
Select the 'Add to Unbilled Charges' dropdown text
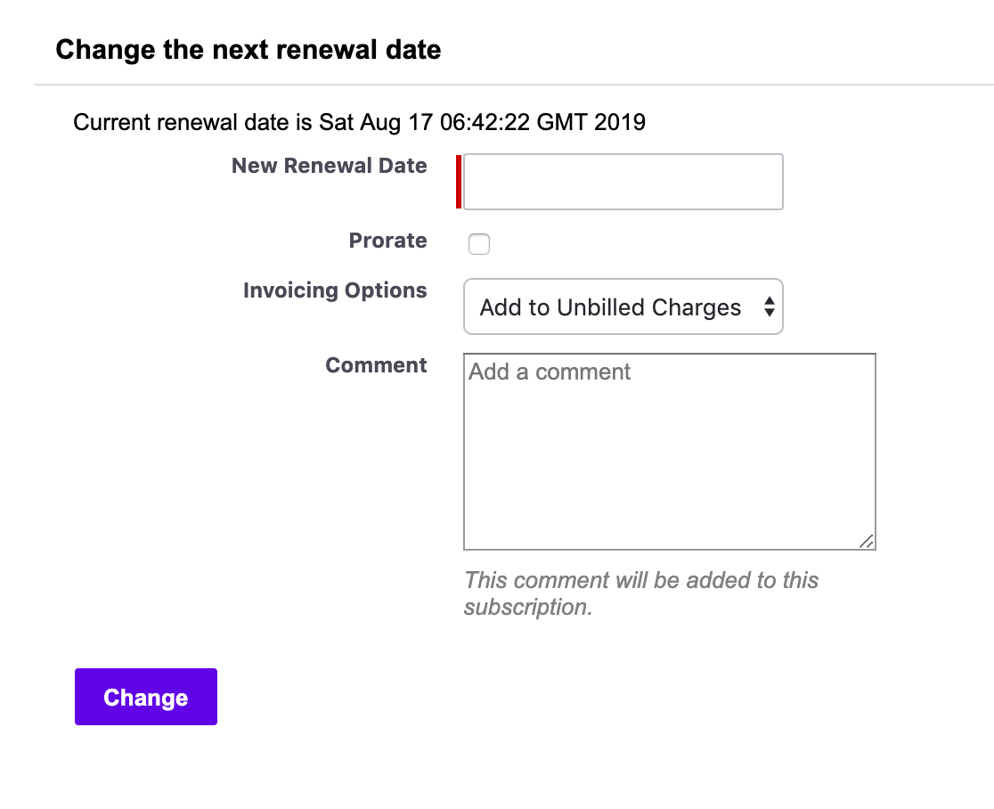610,307
